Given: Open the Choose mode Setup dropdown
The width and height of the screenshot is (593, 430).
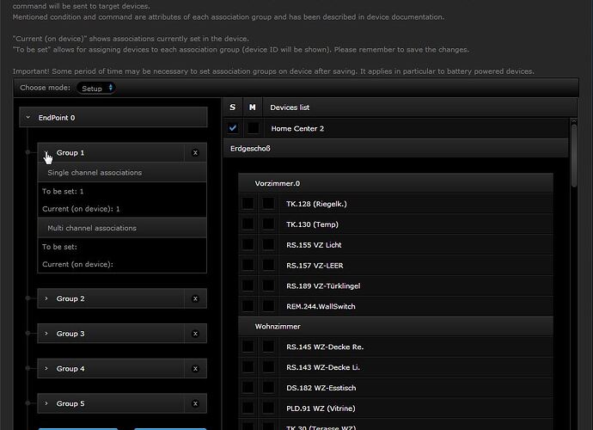Looking at the screenshot, I should [x=95, y=88].
